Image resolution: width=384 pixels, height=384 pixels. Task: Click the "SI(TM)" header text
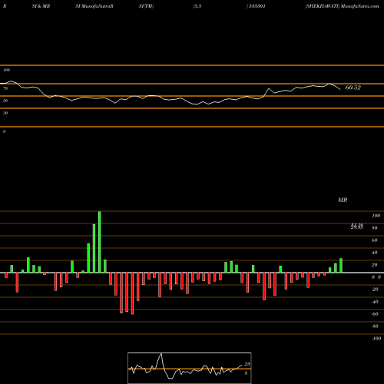pyautogui.click(x=146, y=6)
